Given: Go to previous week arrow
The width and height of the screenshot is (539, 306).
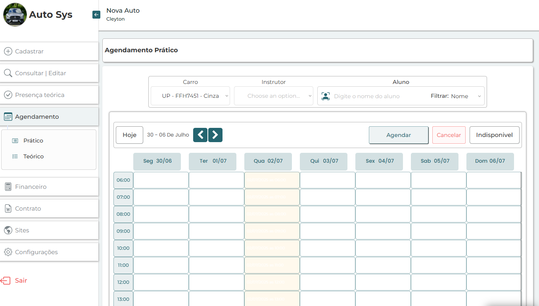Looking at the screenshot, I should coord(200,135).
